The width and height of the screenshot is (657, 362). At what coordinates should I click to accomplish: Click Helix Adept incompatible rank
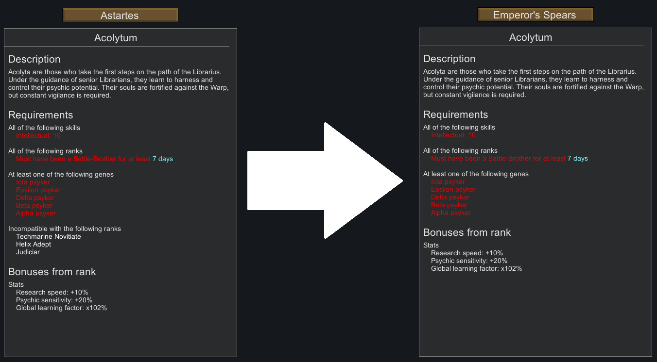pos(34,245)
